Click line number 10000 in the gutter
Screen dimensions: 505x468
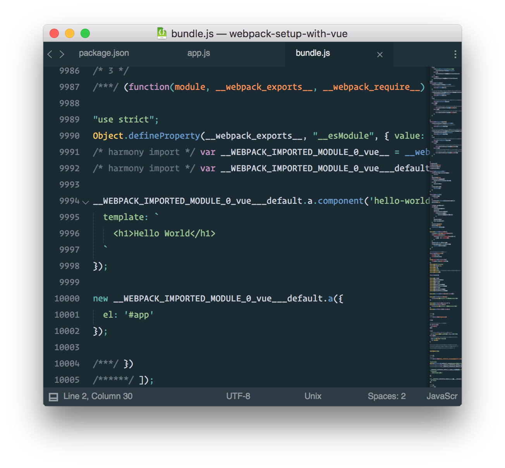(x=67, y=299)
